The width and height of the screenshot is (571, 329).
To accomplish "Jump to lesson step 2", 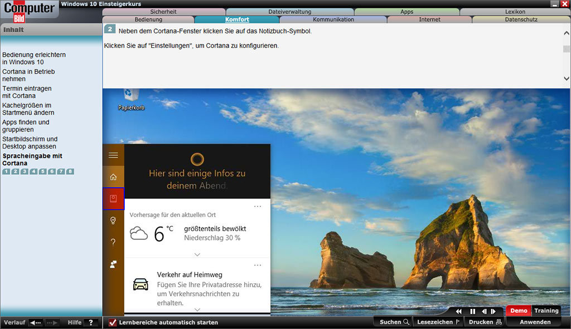I will click(15, 171).
